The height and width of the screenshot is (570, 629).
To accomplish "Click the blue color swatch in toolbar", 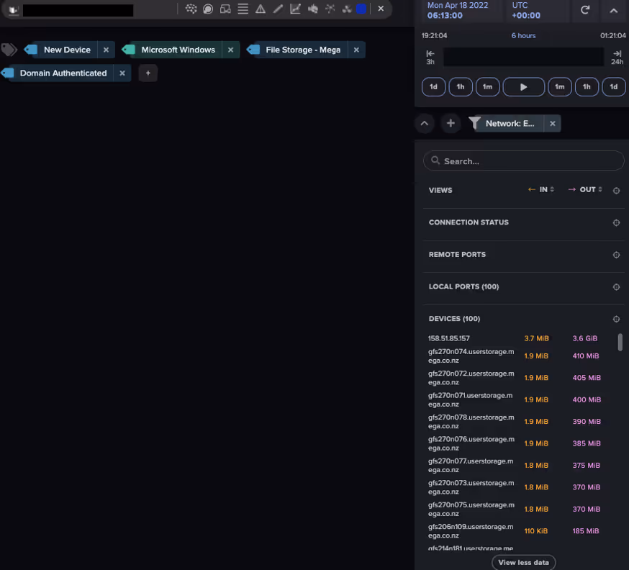I will pos(361,9).
